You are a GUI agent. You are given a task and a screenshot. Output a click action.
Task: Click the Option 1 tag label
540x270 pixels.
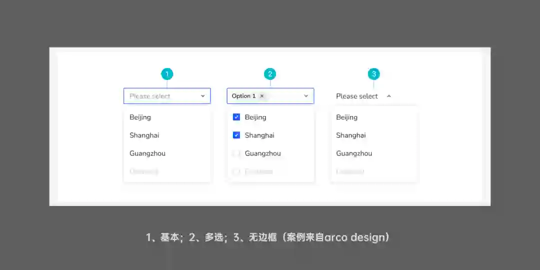[244, 96]
